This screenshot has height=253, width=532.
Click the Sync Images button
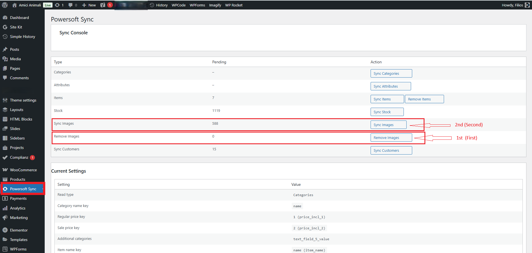388,125
